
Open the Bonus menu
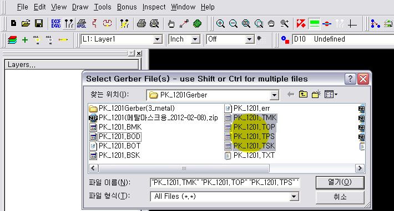click(127, 7)
